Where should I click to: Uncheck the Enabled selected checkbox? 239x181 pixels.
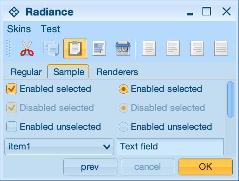point(12,89)
